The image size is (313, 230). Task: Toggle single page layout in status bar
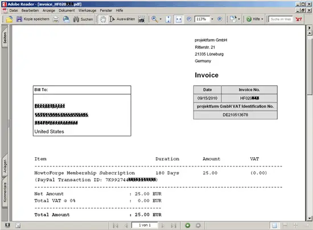pyautogui.click(x=275, y=225)
